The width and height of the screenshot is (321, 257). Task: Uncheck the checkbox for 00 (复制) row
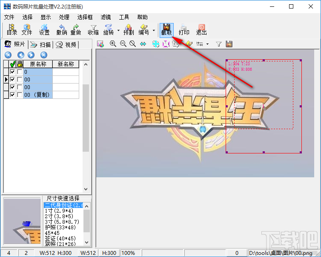pyautogui.click(x=12, y=95)
